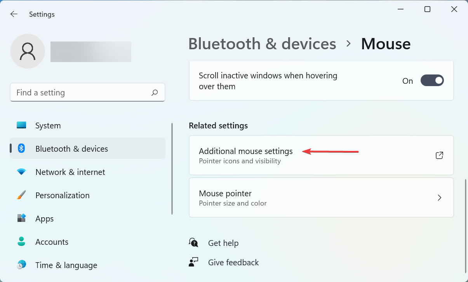Click the main content vertical scrollbar
The height and width of the screenshot is (282, 468).
465,225
